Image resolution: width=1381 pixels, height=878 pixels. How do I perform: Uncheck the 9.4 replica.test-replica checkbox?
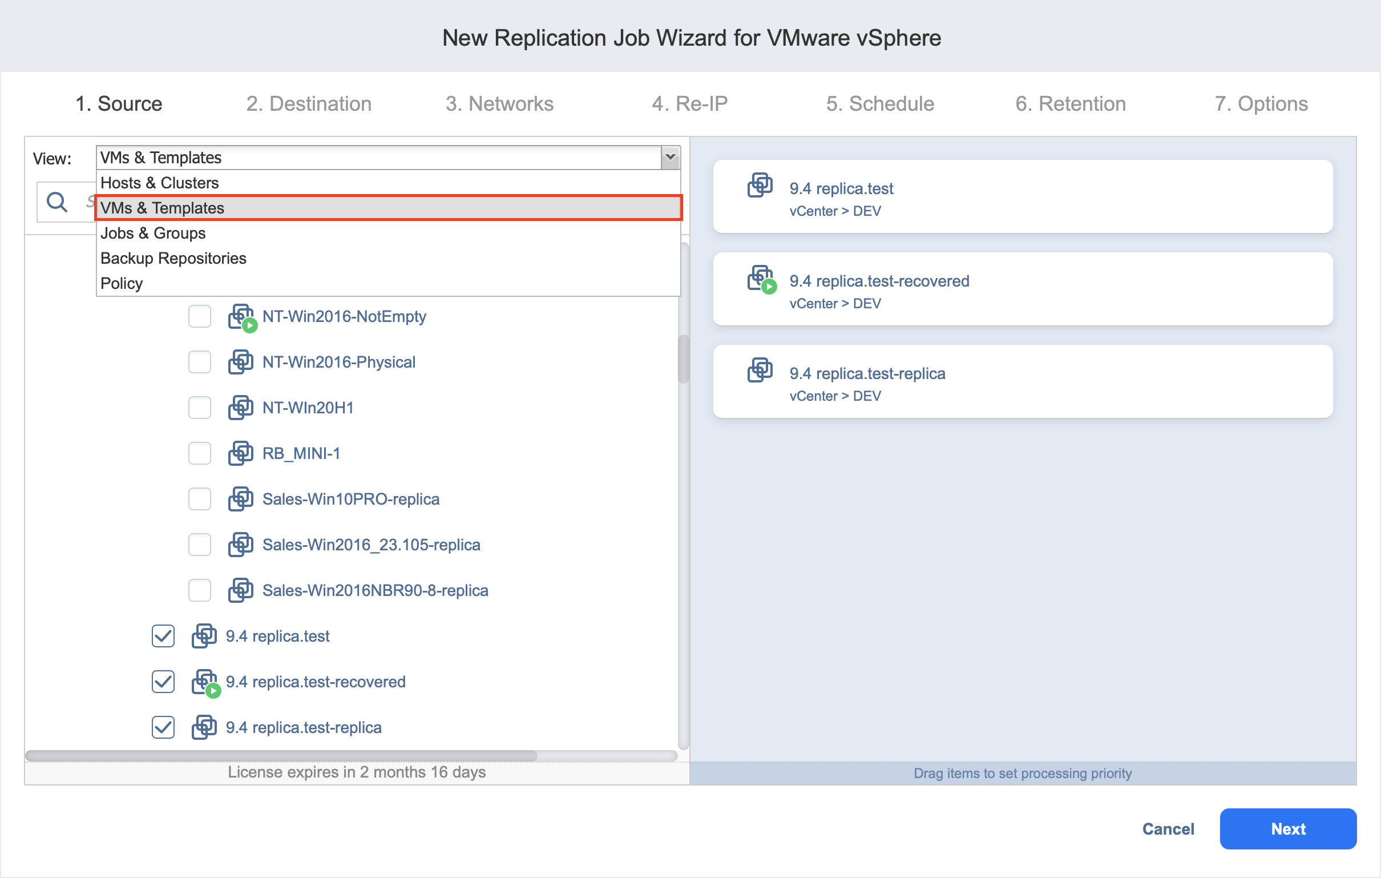(163, 728)
